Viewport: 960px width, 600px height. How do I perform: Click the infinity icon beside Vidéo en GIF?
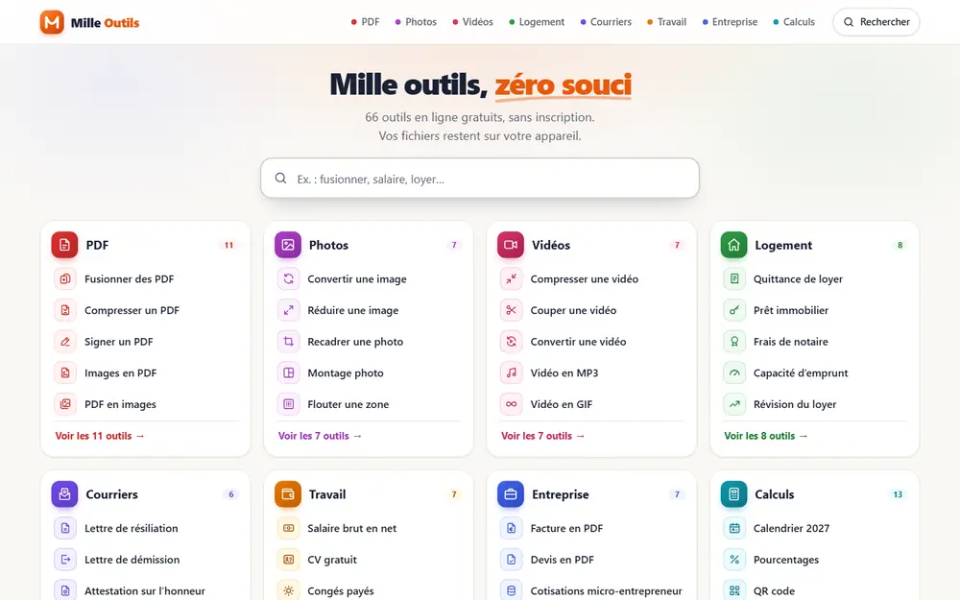click(512, 404)
